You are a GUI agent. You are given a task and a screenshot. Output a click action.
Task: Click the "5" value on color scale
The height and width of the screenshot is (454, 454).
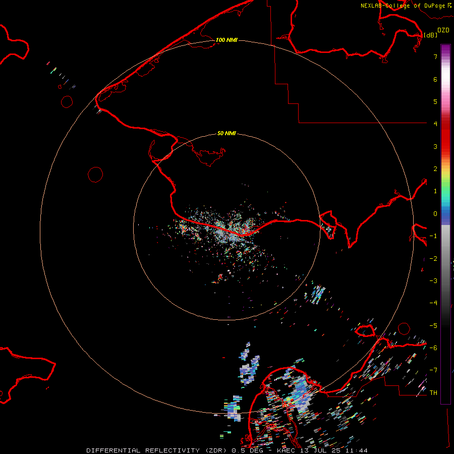(x=435, y=101)
